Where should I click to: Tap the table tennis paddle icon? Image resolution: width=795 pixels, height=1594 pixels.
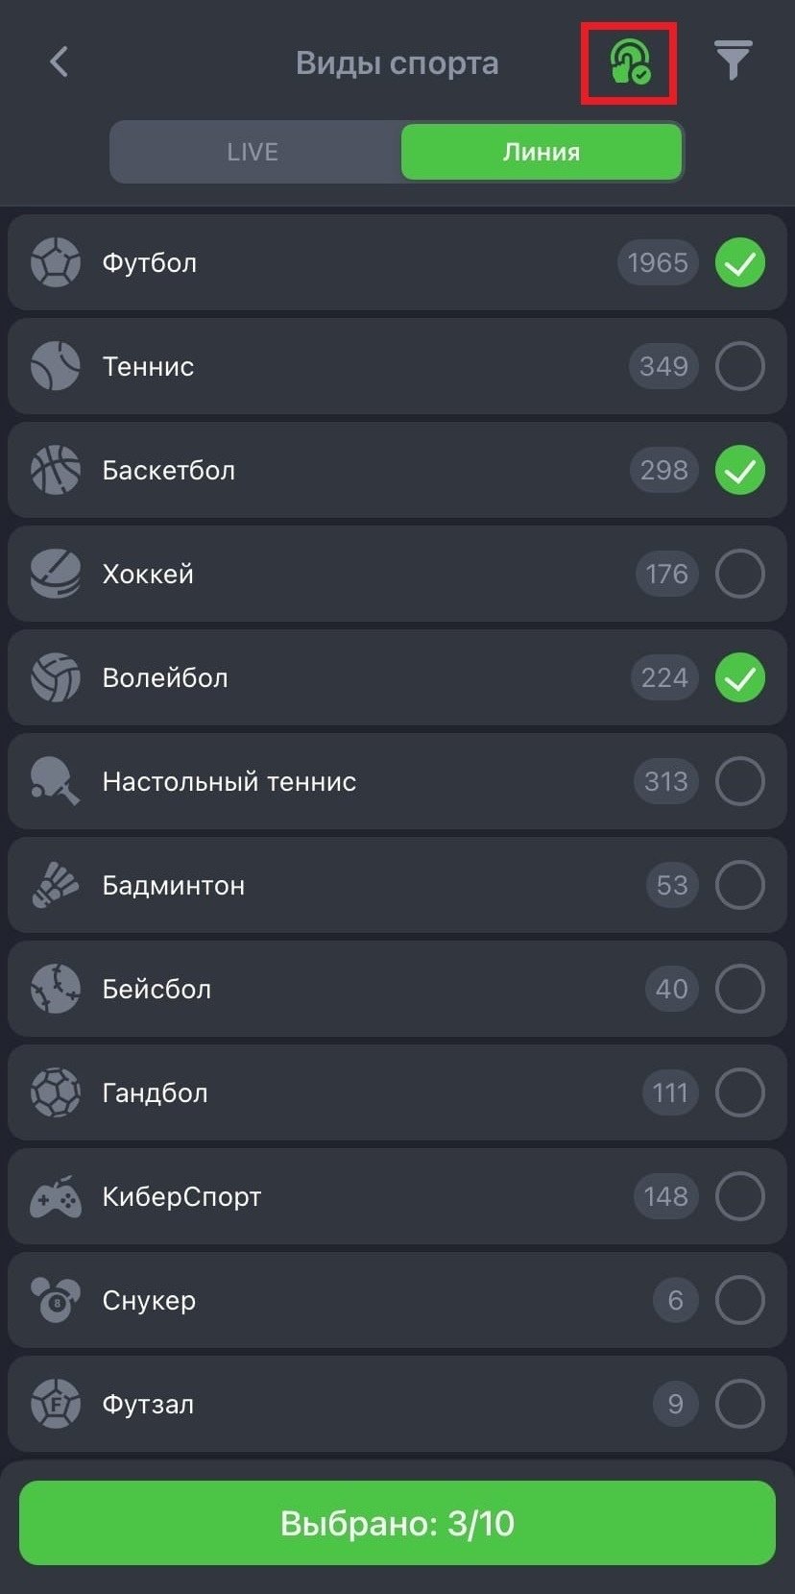point(56,781)
